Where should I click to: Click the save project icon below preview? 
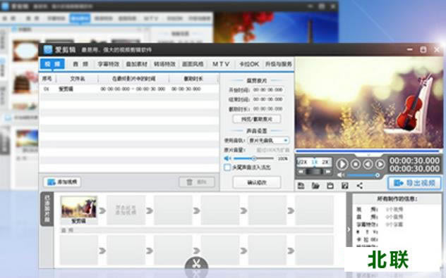301,186
